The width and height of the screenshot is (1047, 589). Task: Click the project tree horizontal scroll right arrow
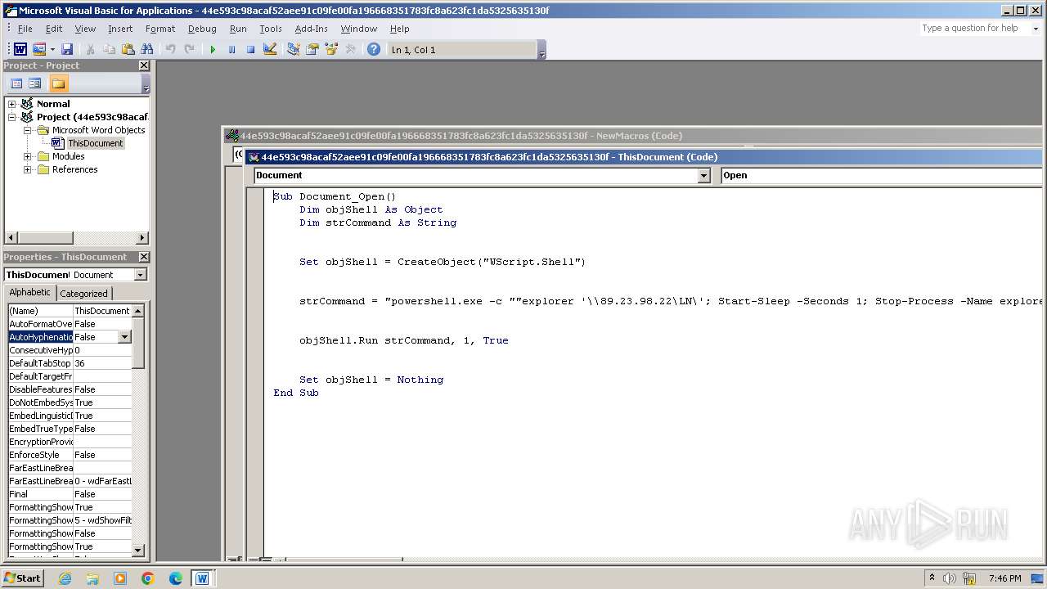point(142,237)
